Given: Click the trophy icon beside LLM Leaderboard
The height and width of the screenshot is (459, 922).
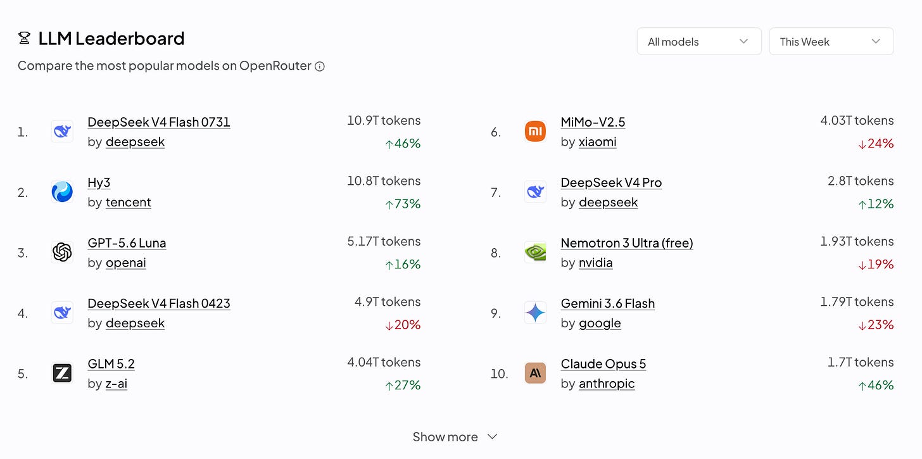Looking at the screenshot, I should 24,39.
